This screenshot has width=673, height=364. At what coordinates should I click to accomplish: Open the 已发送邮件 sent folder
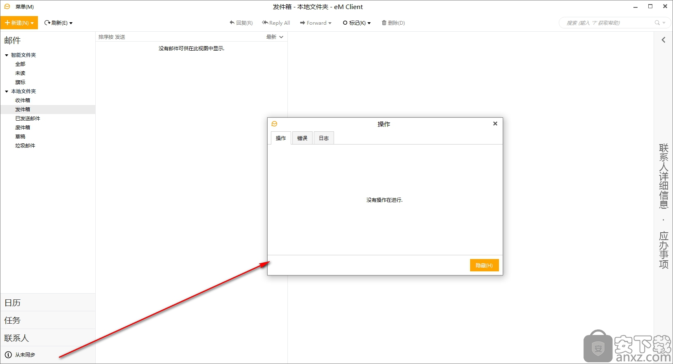28,118
